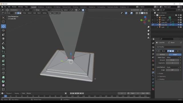183x103 pixels.
Task: Select the Loop Cut tool
Action: (3, 69)
